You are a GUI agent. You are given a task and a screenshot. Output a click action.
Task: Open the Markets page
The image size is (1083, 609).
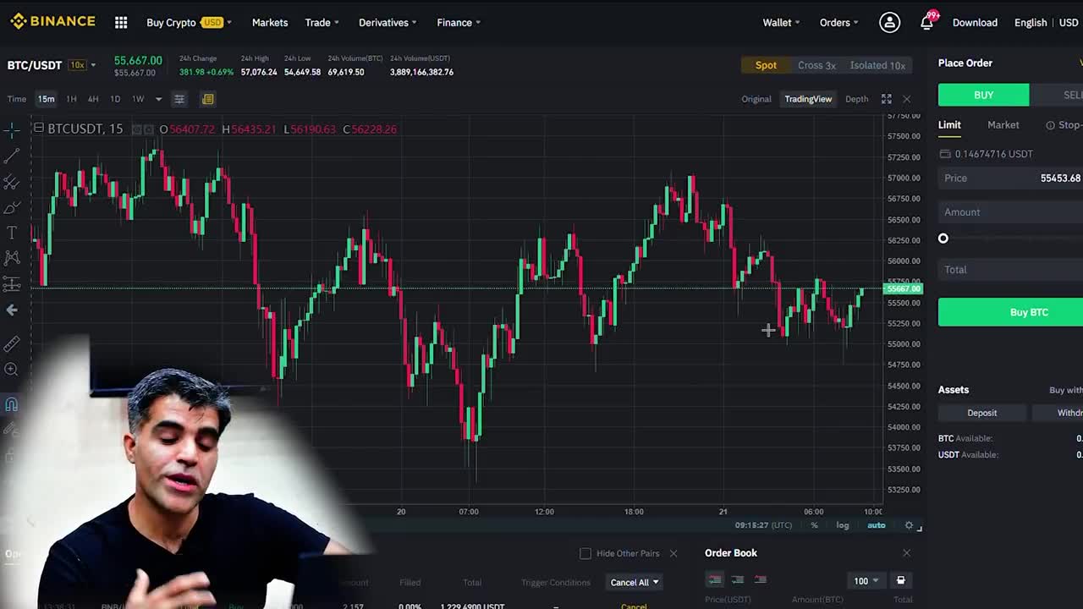(270, 23)
